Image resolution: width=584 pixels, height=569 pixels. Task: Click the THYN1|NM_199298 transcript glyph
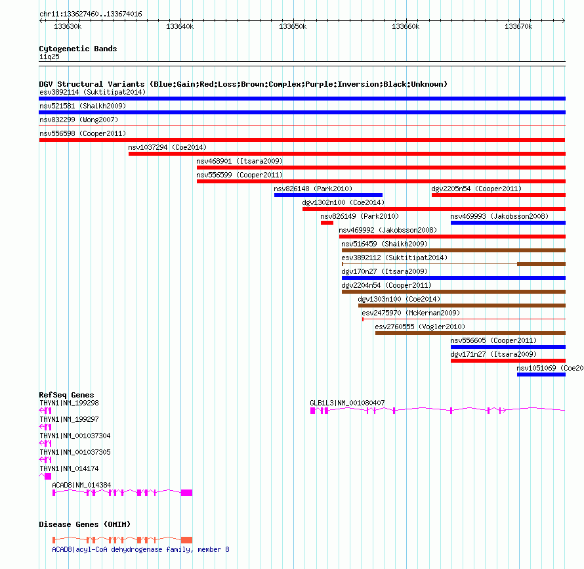coord(45,411)
